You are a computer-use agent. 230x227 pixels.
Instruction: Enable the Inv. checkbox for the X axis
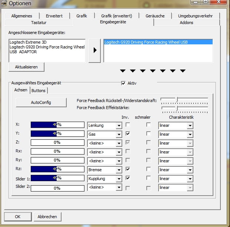tap(128, 125)
